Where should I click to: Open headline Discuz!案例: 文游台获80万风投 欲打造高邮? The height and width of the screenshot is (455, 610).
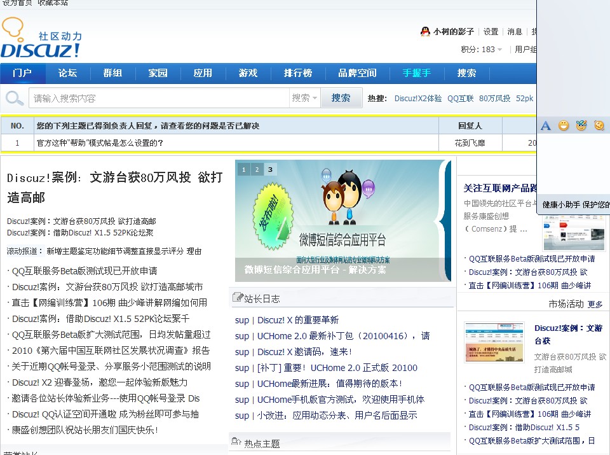115,187
